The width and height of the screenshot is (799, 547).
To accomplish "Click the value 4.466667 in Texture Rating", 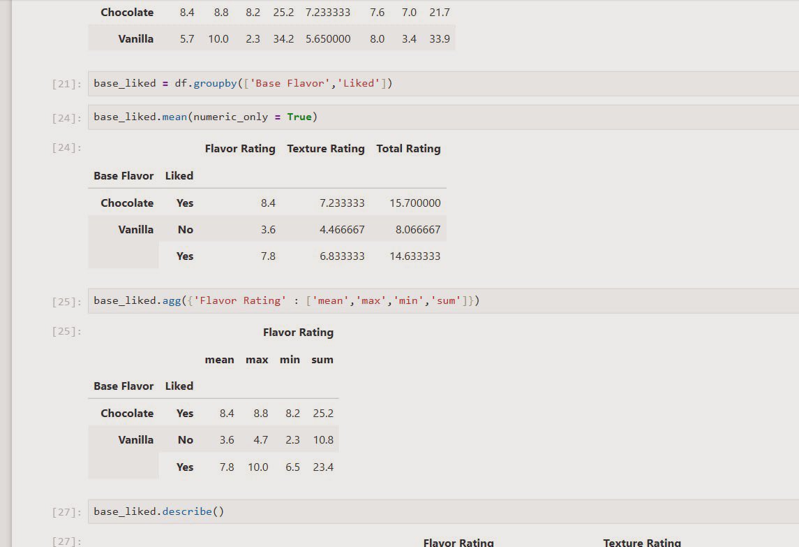I will tap(342, 230).
